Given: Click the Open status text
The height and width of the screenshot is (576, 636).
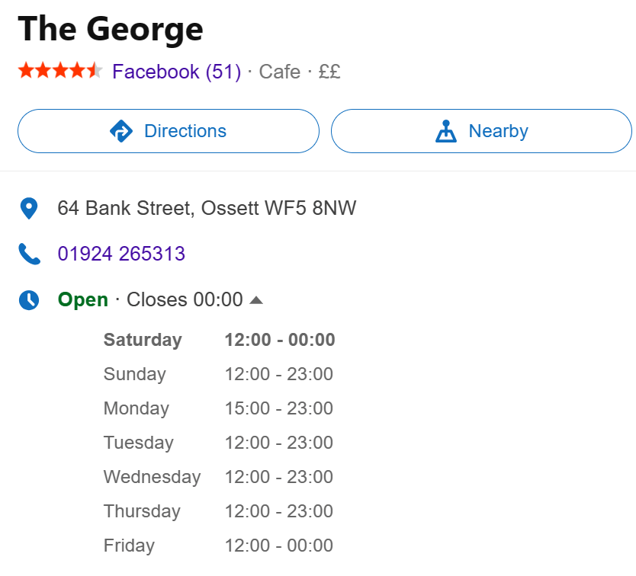Looking at the screenshot, I should coord(82,299).
